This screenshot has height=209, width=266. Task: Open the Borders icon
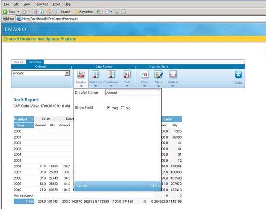click(x=173, y=74)
